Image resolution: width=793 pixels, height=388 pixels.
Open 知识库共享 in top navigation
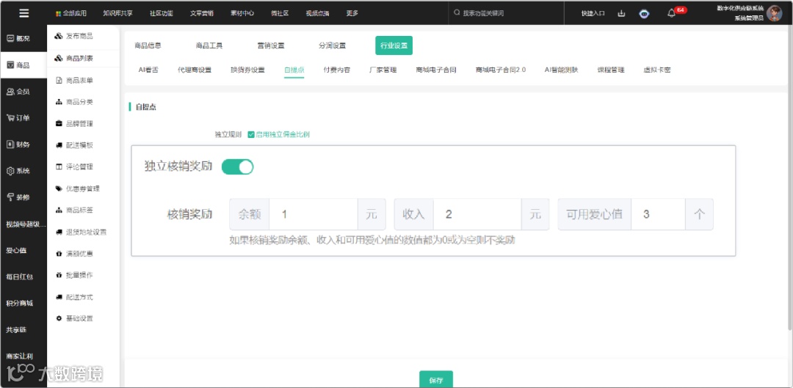[x=117, y=14]
